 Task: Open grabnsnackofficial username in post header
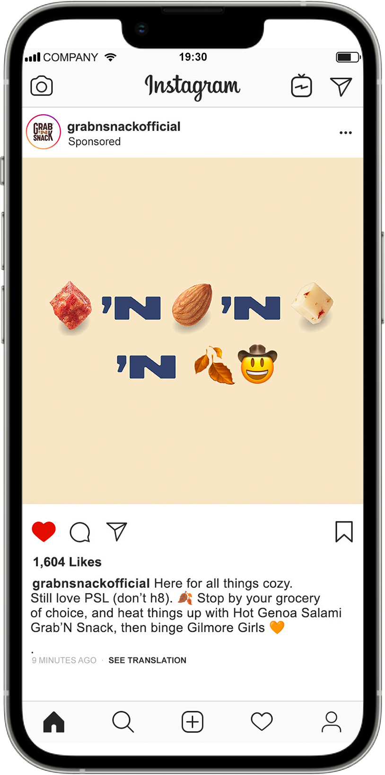click(124, 127)
